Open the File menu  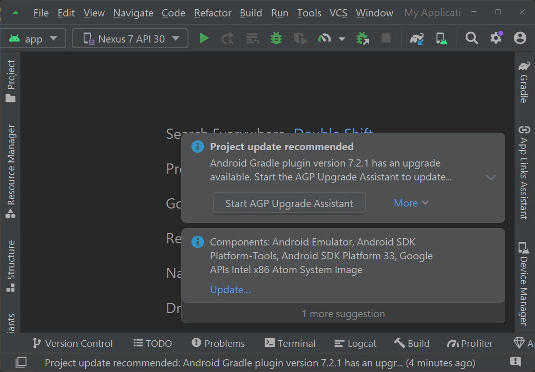[x=41, y=13]
